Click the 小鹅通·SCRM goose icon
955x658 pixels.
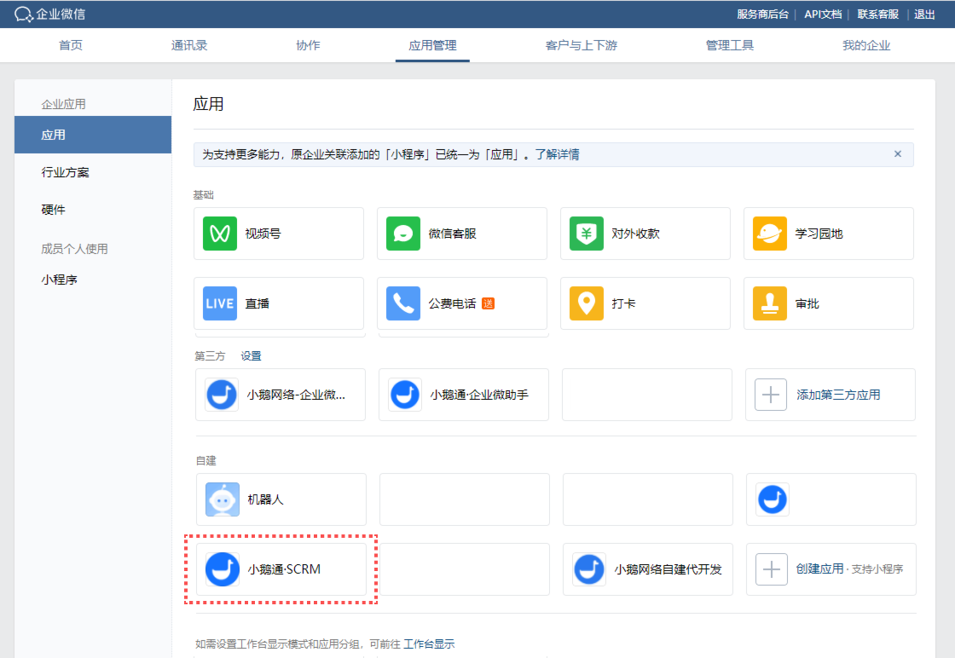223,569
